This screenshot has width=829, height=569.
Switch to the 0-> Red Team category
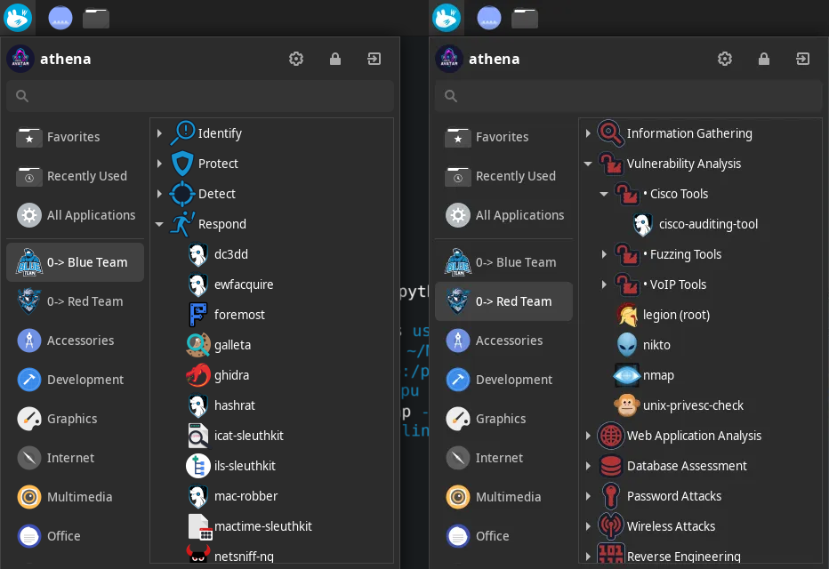pos(503,301)
